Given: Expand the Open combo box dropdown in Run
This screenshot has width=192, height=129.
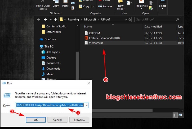Looking at the screenshot, I should pyautogui.click(x=87, y=105).
